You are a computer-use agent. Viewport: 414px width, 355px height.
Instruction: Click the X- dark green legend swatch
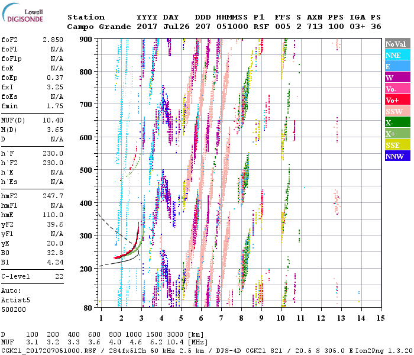[397, 122]
